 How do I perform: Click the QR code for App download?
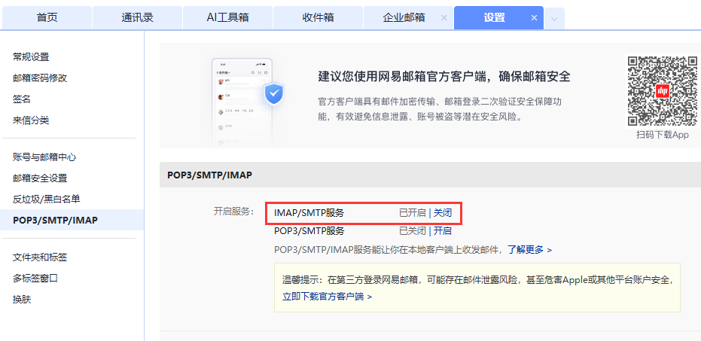pyautogui.click(x=663, y=91)
